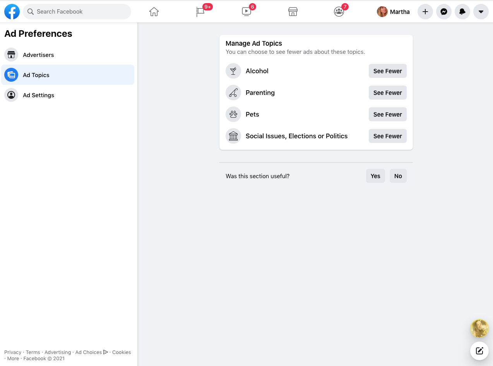Open the Terms footer link
This screenshot has width=493, height=366.
click(x=33, y=352)
